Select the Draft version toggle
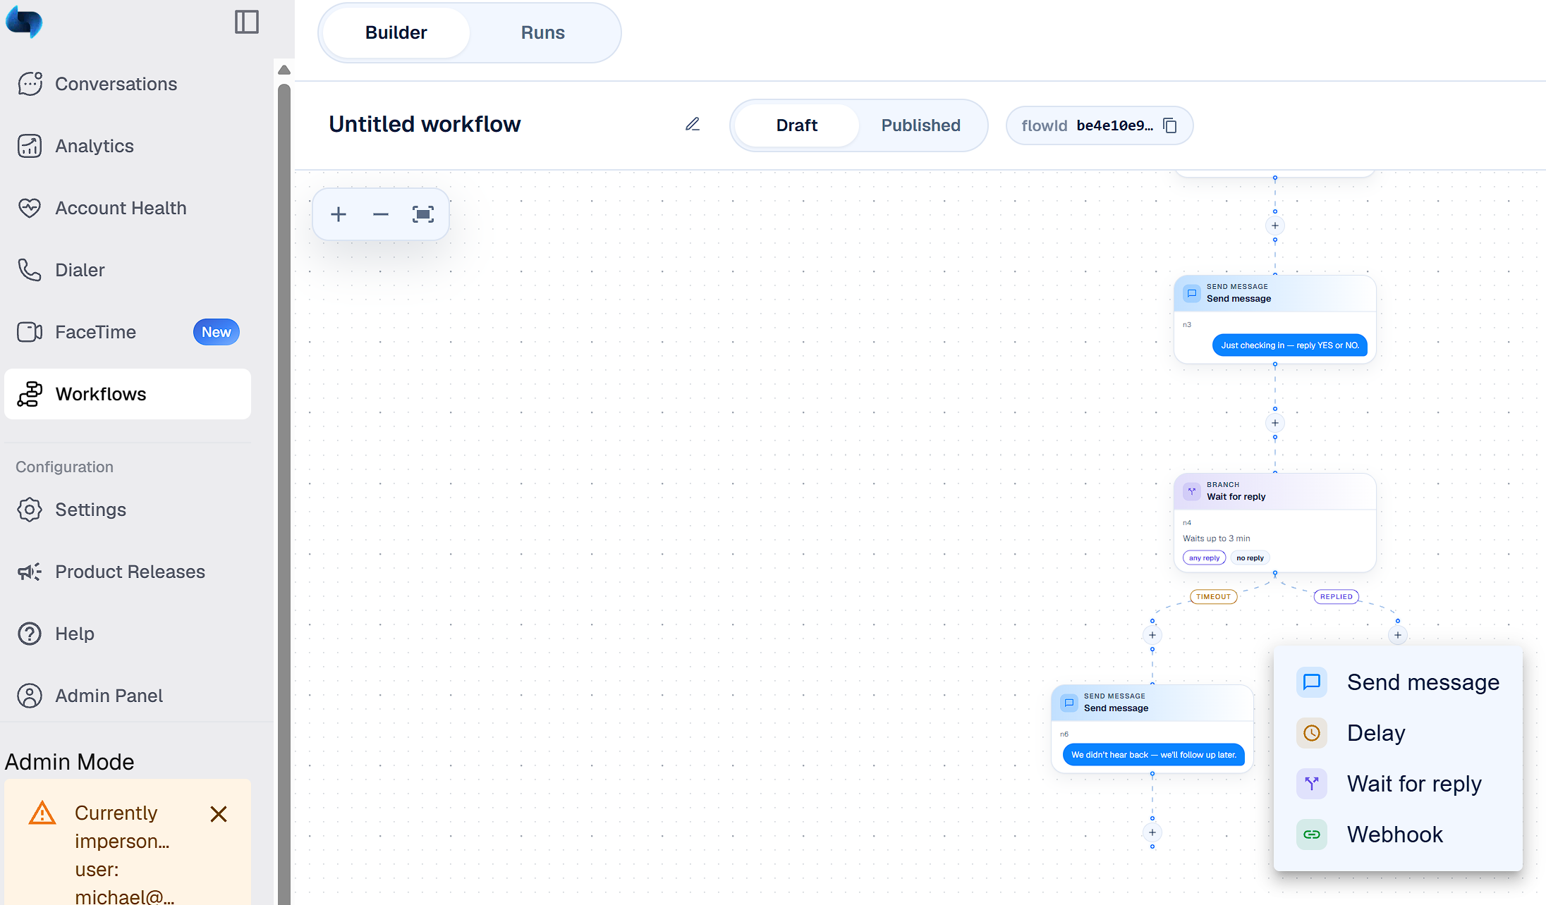The width and height of the screenshot is (1546, 905). pos(796,125)
